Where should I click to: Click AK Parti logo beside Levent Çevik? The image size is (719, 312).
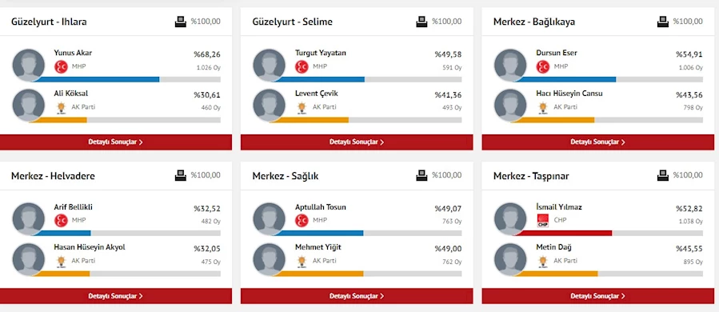pos(302,108)
